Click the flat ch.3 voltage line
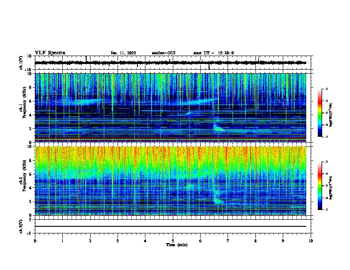Viewport: 350px width, 270px height. [171, 226]
